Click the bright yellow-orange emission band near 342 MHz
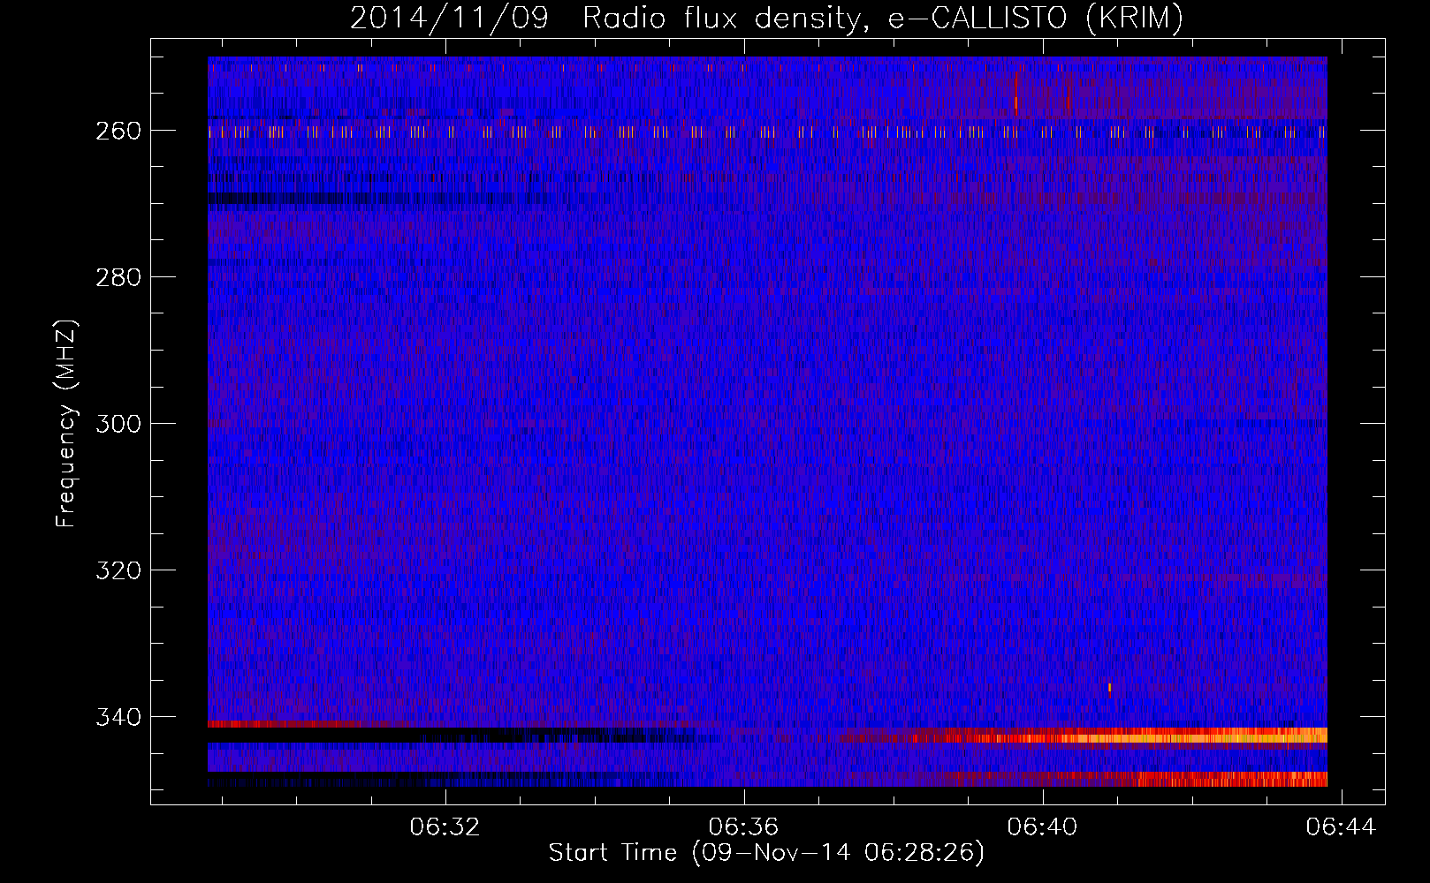 click(1136, 736)
